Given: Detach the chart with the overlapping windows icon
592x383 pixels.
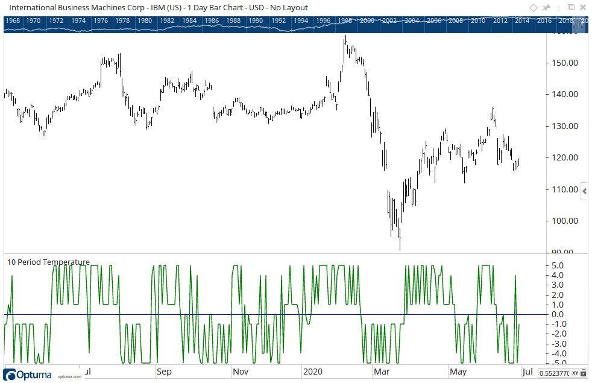Looking at the screenshot, I should tap(572, 7).
